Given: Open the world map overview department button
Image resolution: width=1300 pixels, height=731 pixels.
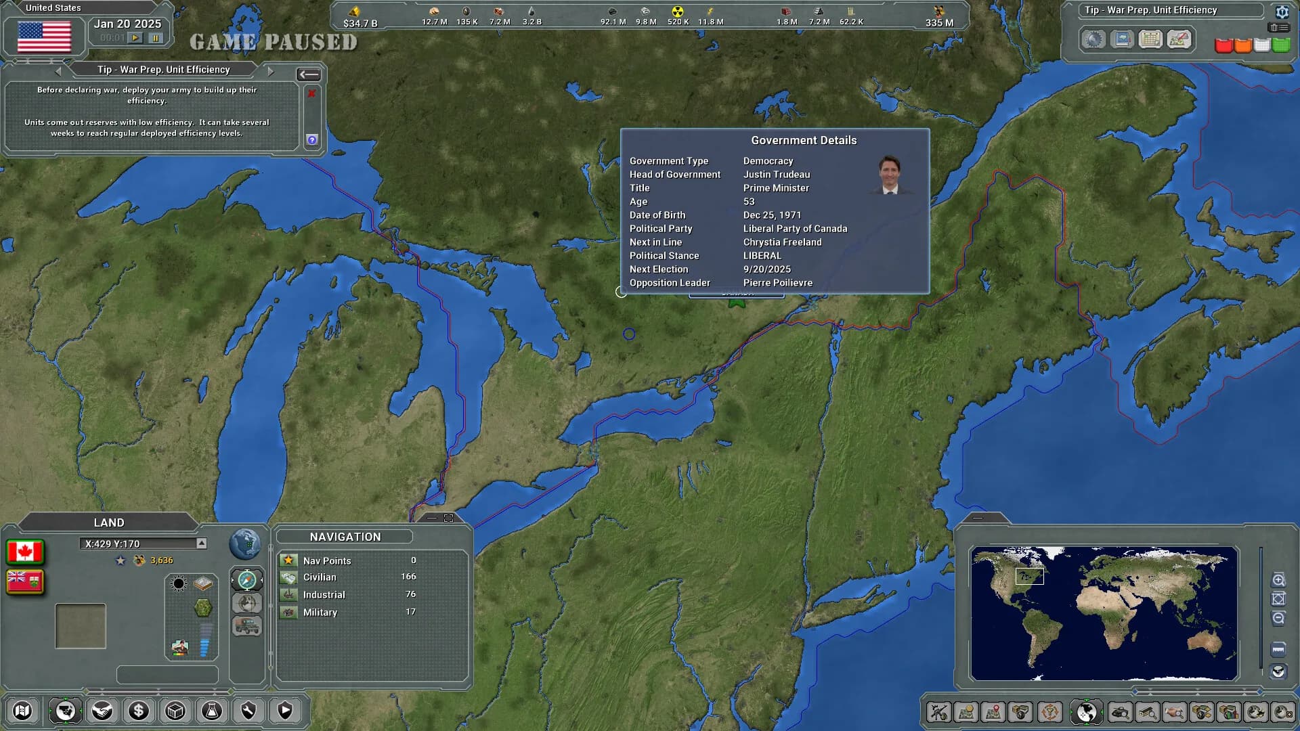Looking at the screenshot, I should point(22,711).
